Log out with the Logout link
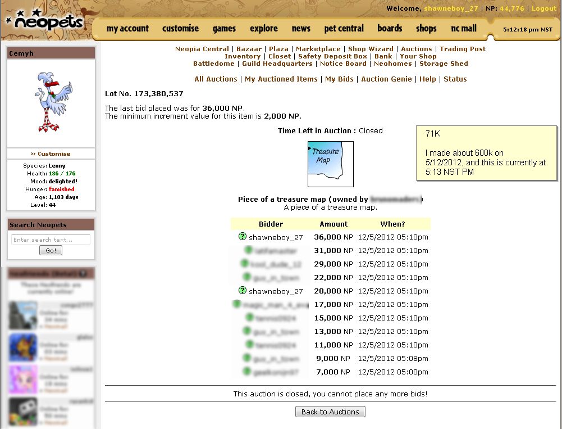 [x=543, y=8]
